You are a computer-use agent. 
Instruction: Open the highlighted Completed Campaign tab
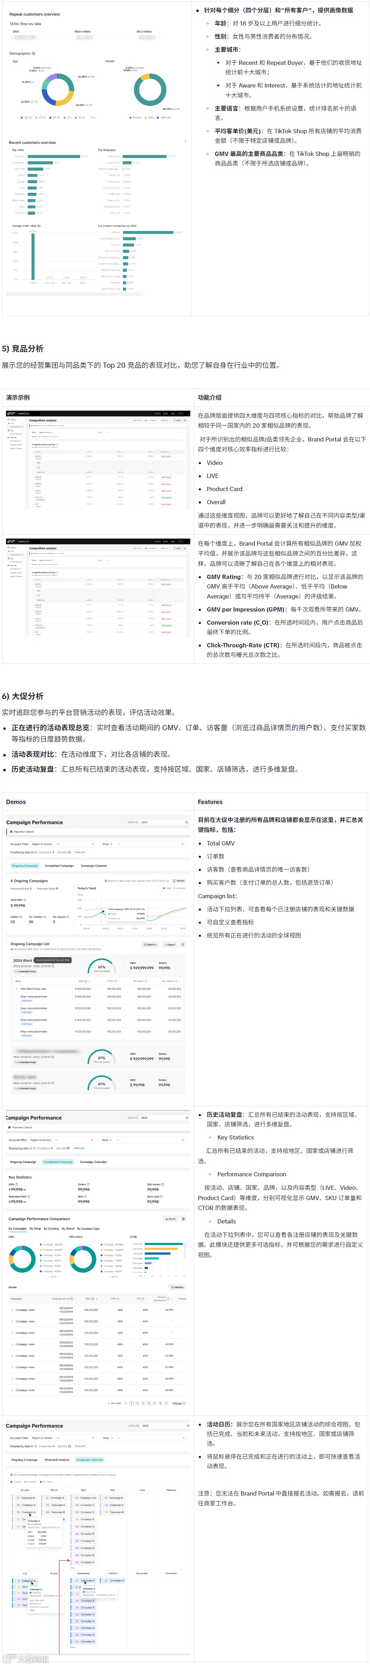coord(58,1161)
